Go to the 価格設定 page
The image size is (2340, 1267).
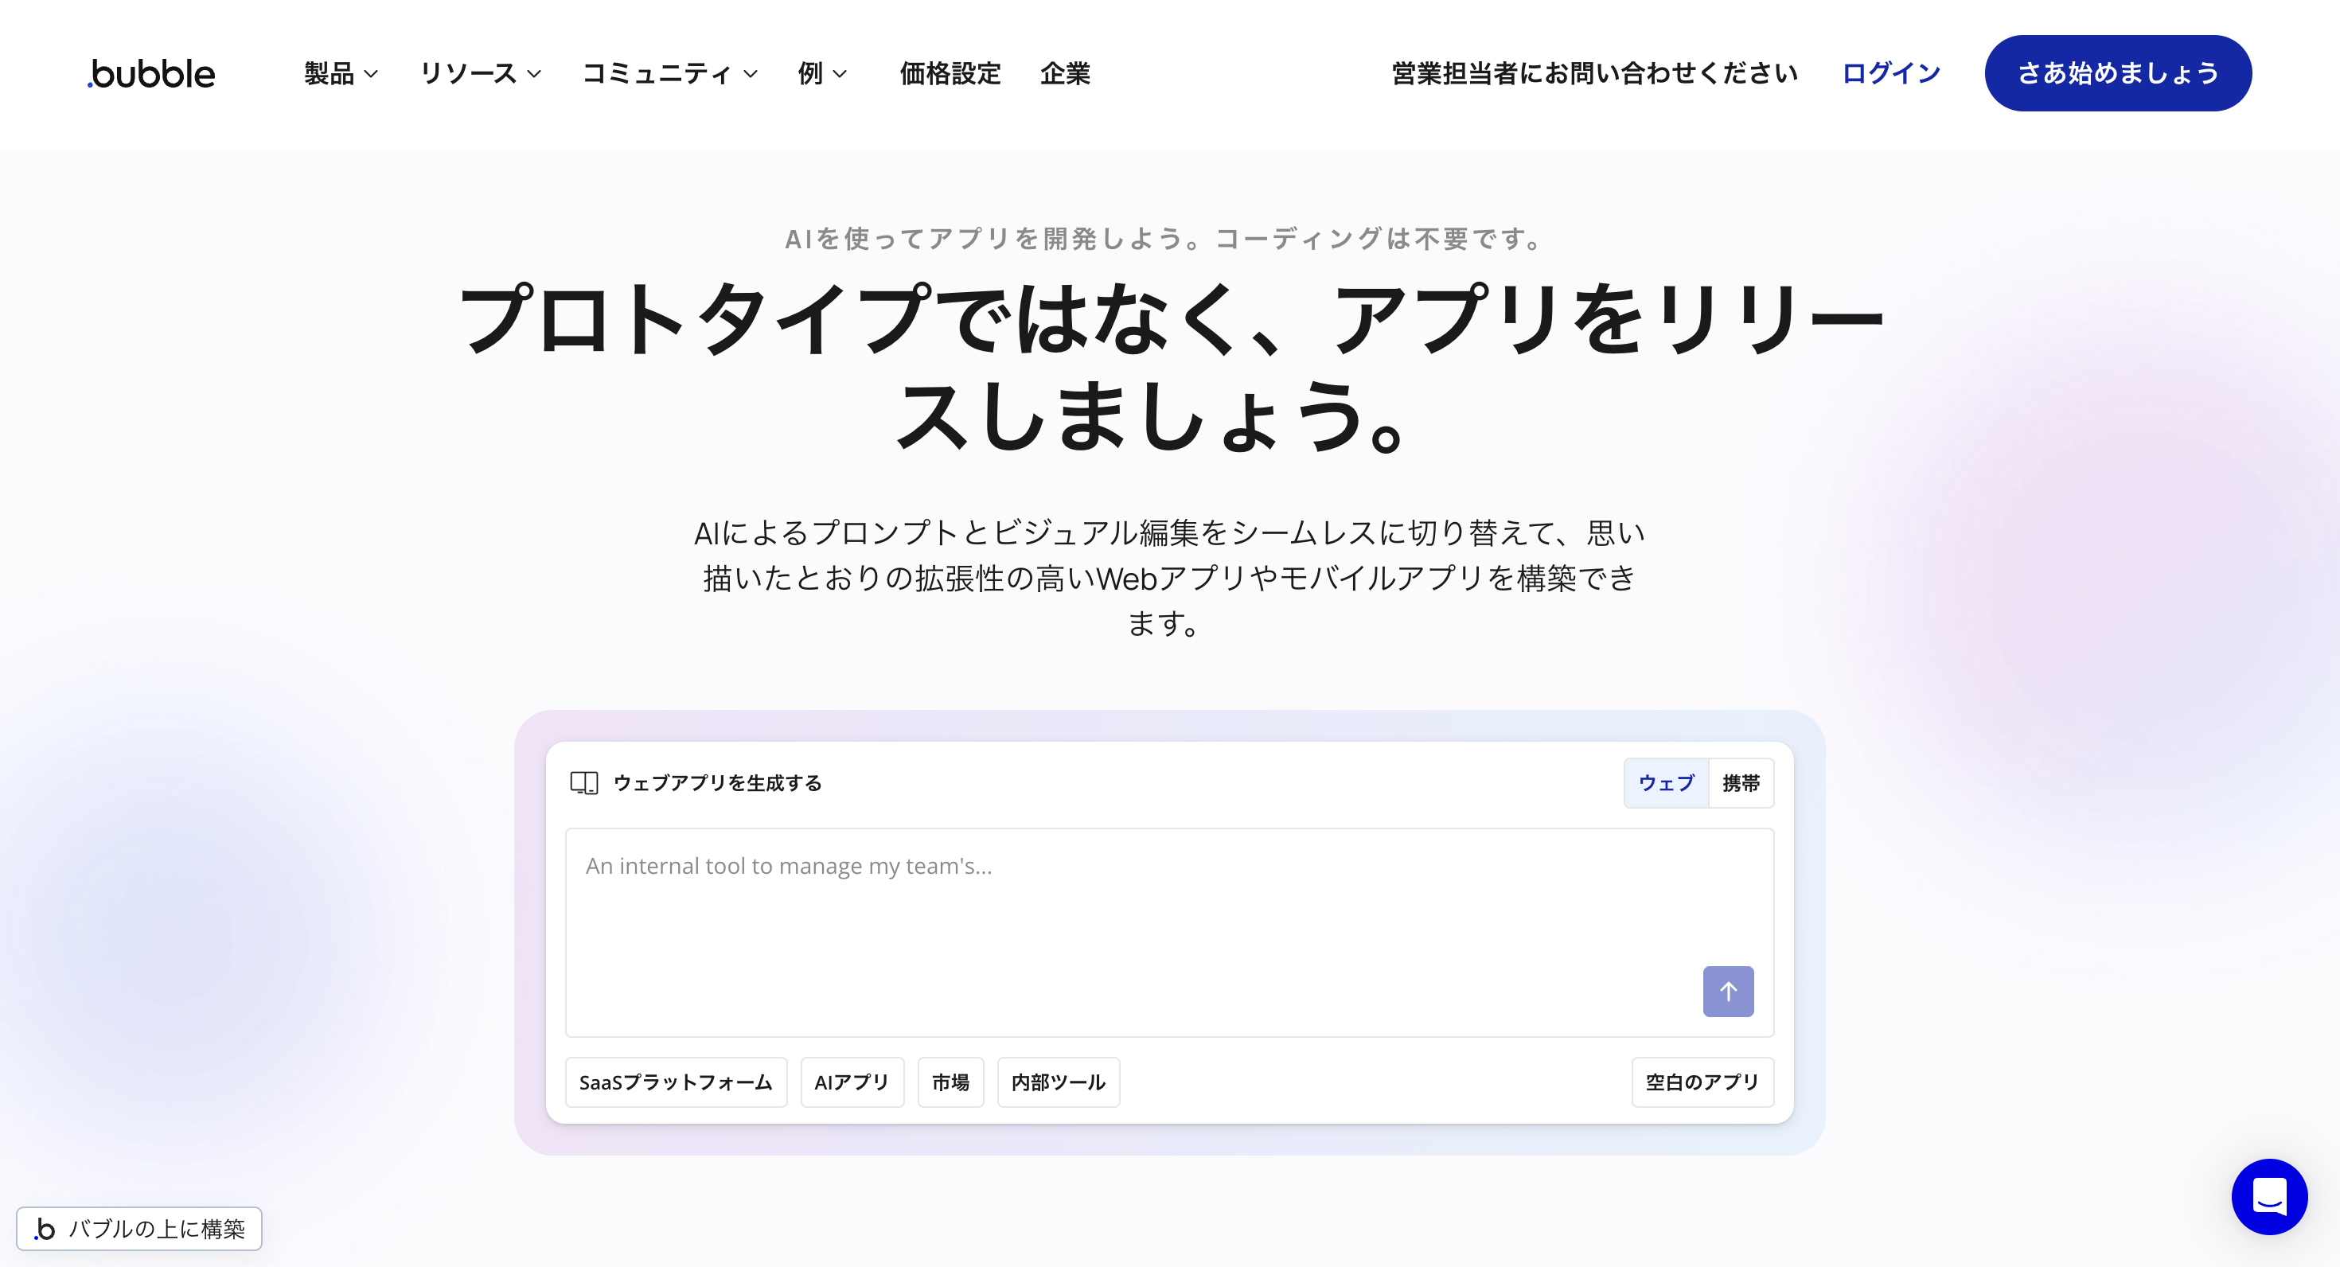(x=950, y=73)
